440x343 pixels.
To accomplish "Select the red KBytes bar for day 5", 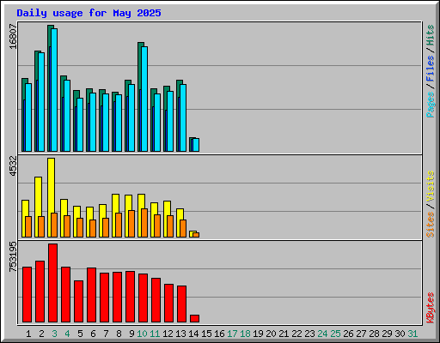I will tap(78, 301).
